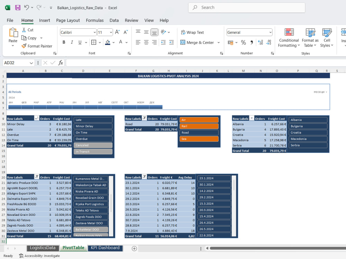346x259 pixels.
Task: Click Decrease Decimal icon
Action: click(x=268, y=42)
